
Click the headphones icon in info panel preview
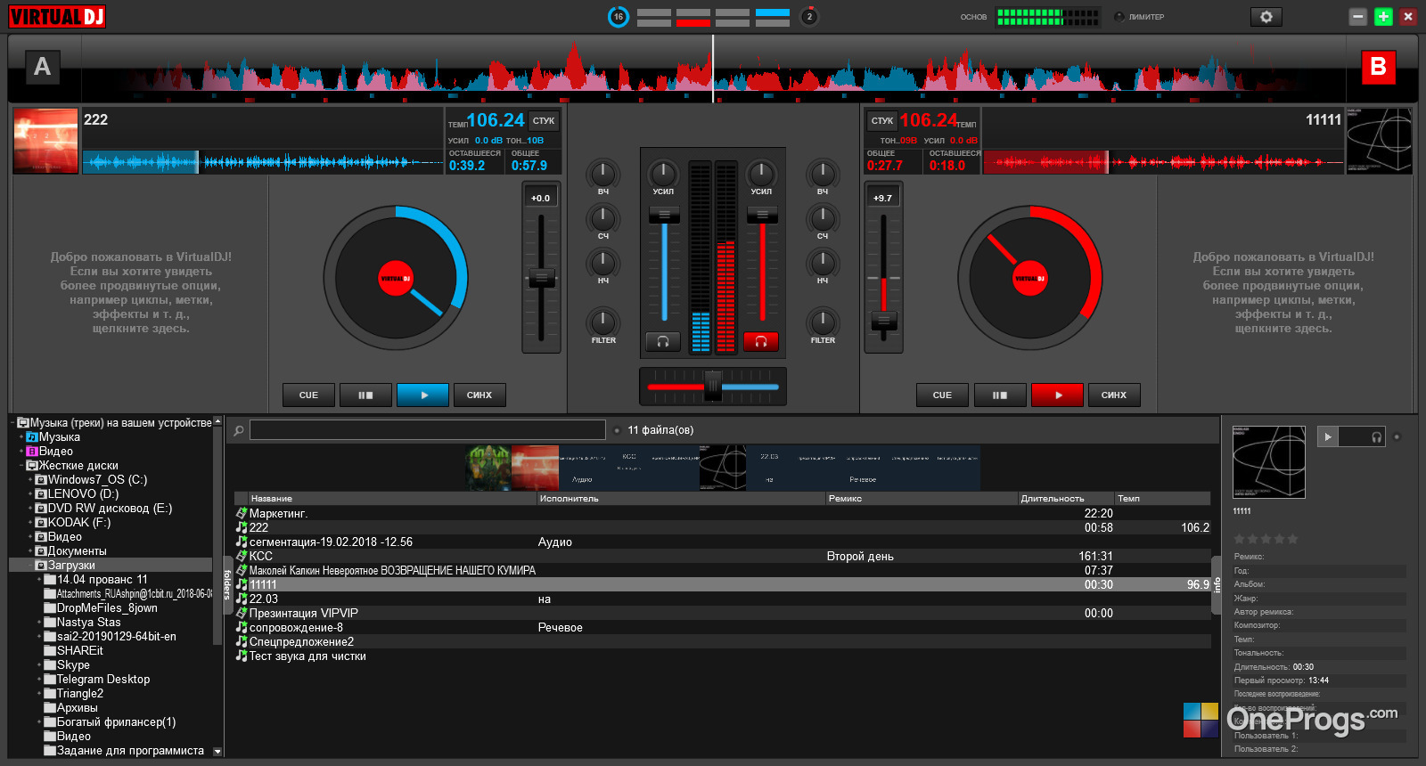[x=1376, y=436]
